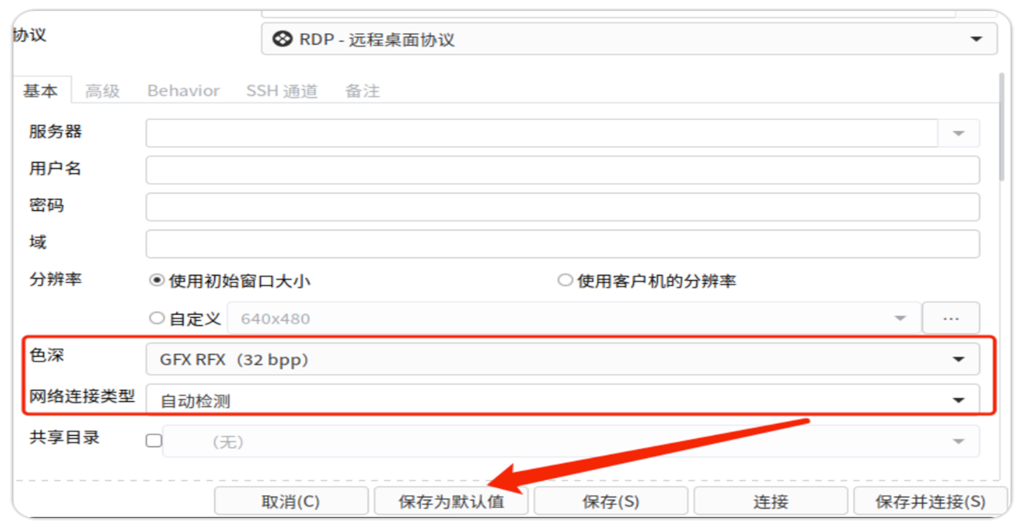Click the 域 input field
Screen dimensions: 1024x525
562,244
